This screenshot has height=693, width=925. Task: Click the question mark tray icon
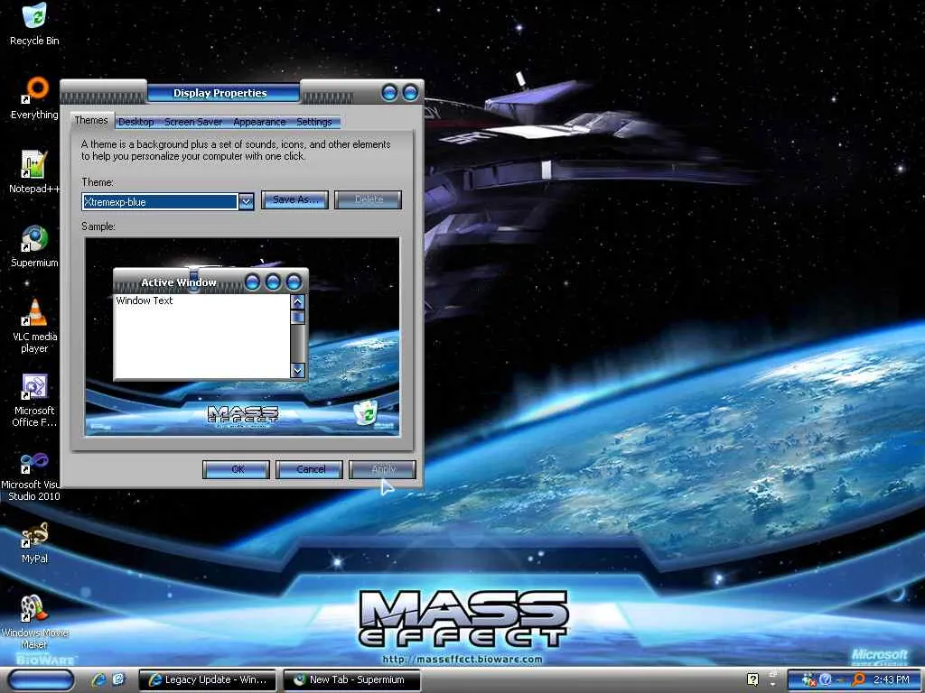[x=752, y=679]
